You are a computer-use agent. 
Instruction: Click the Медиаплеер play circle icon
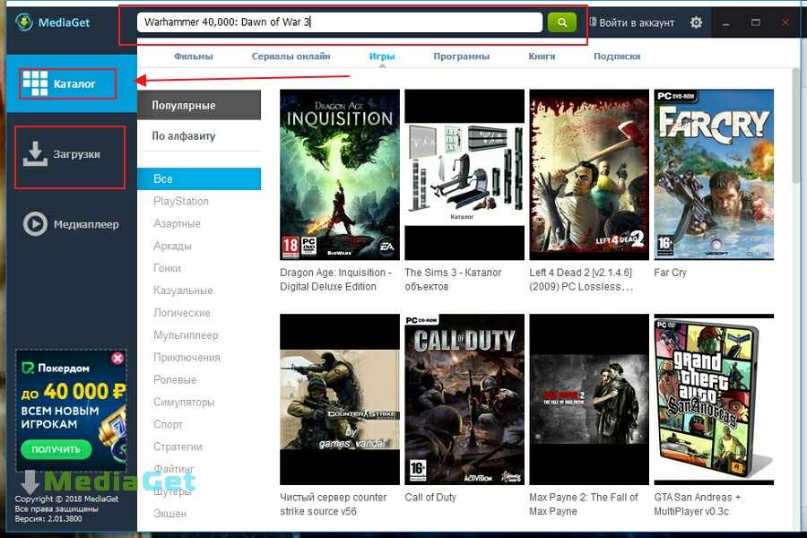click(x=35, y=224)
